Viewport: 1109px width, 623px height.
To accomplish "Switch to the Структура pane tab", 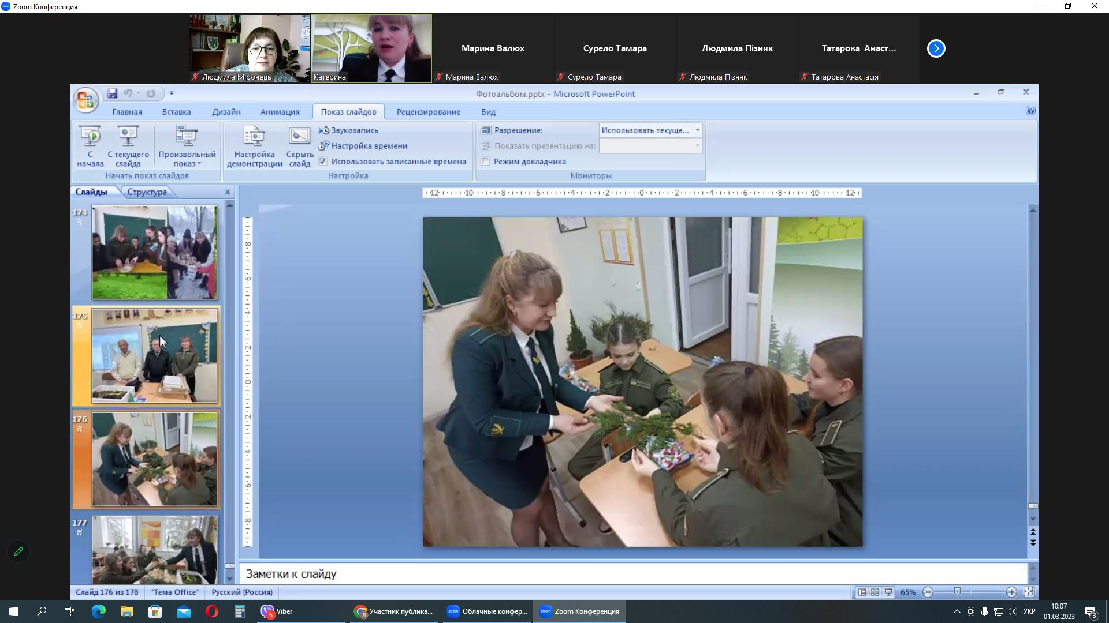I will pos(147,192).
